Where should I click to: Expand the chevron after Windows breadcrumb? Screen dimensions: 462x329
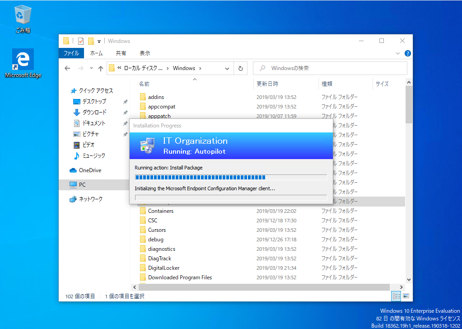tap(201, 68)
